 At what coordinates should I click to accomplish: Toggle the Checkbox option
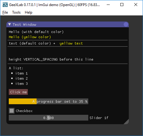[x=11, y=111]
